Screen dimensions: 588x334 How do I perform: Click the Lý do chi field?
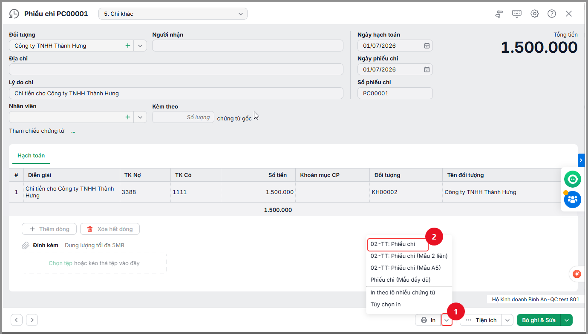[176, 93]
